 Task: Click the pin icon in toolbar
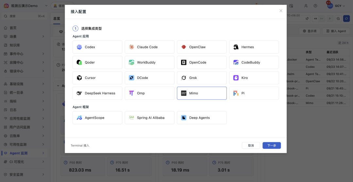click(x=307, y=19)
